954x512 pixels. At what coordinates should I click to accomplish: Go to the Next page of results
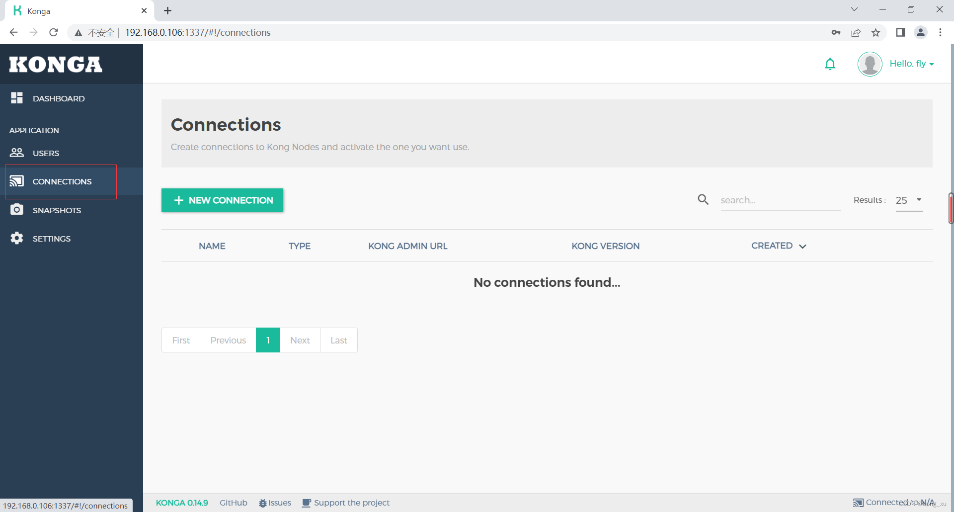(300, 340)
